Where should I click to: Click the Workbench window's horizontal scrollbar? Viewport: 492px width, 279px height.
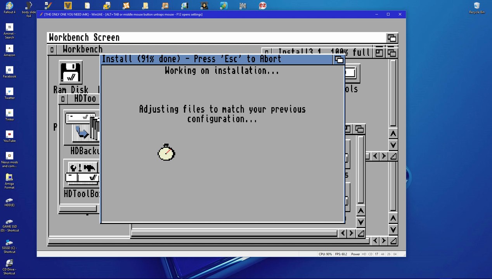(x=209, y=241)
